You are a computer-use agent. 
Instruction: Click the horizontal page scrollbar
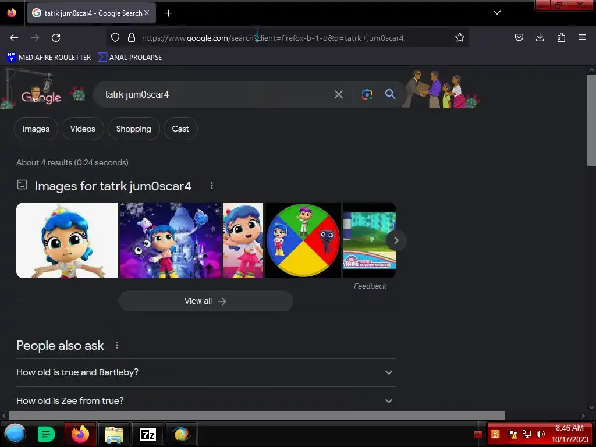pos(257,416)
